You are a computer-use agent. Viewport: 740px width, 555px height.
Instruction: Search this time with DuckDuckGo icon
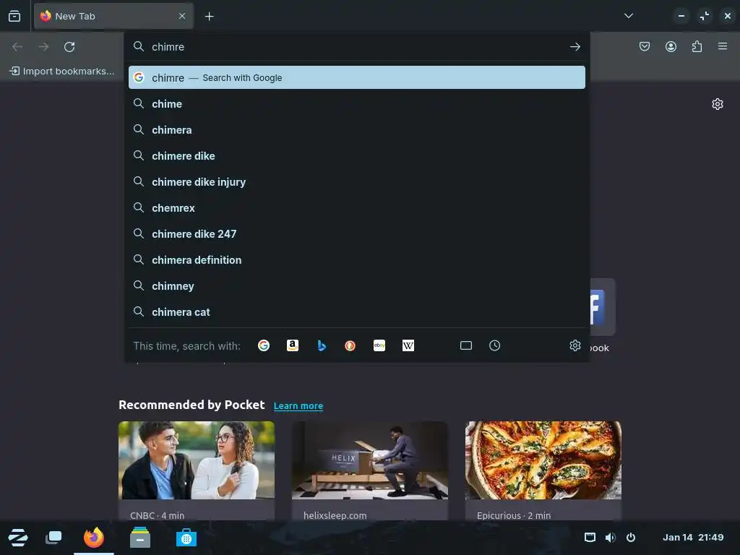tap(350, 345)
